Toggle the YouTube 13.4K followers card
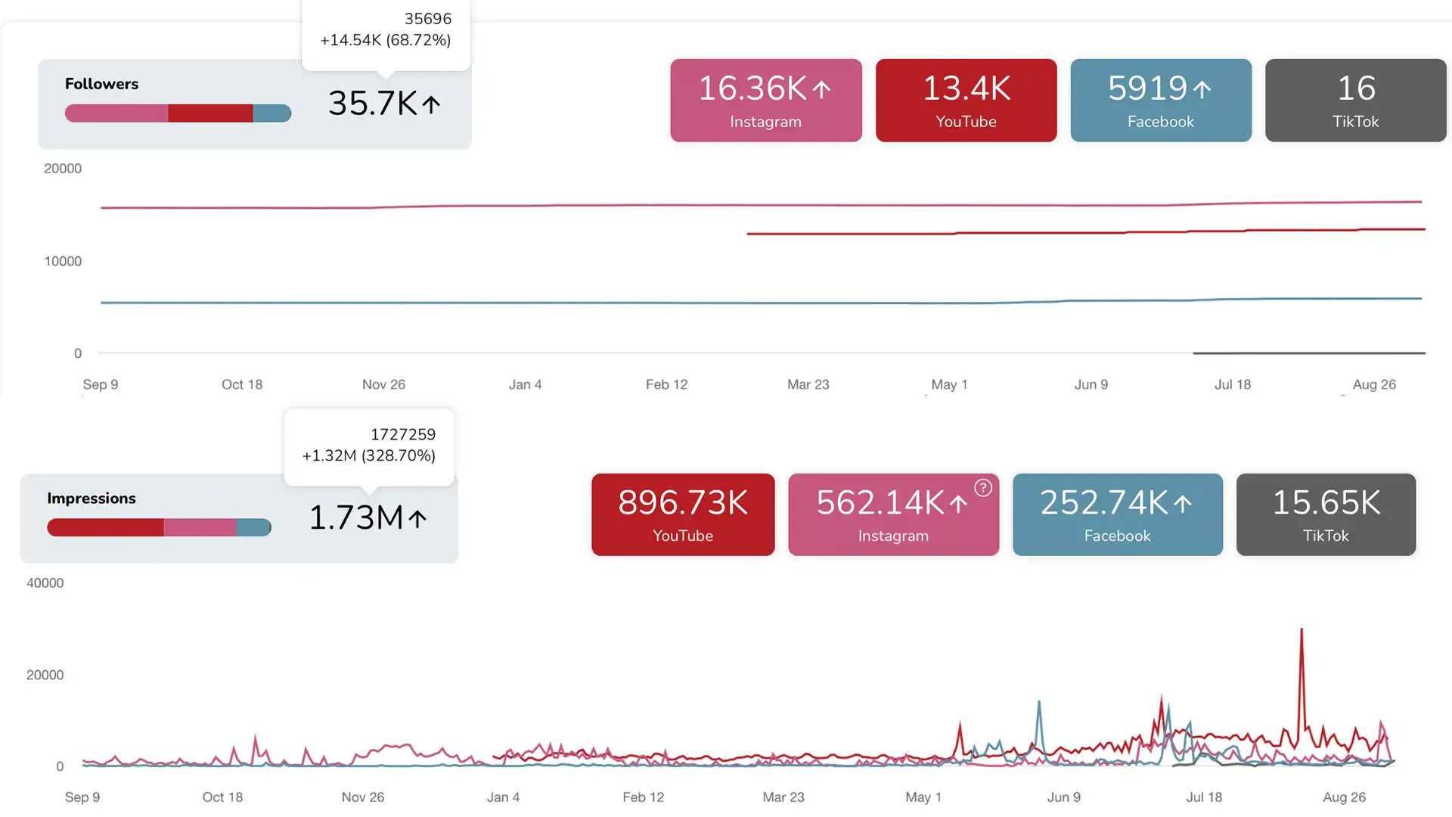The height and width of the screenshot is (817, 1452). click(x=966, y=101)
